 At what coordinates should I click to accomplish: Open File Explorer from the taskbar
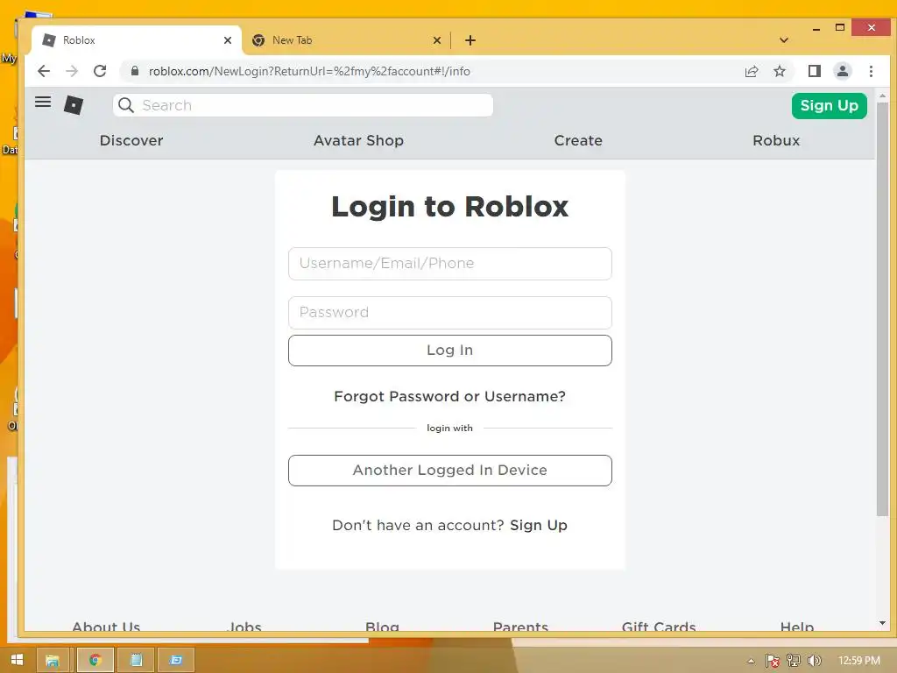click(52, 661)
